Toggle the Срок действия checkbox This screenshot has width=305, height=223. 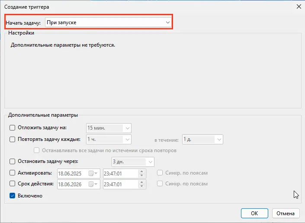click(x=12, y=184)
